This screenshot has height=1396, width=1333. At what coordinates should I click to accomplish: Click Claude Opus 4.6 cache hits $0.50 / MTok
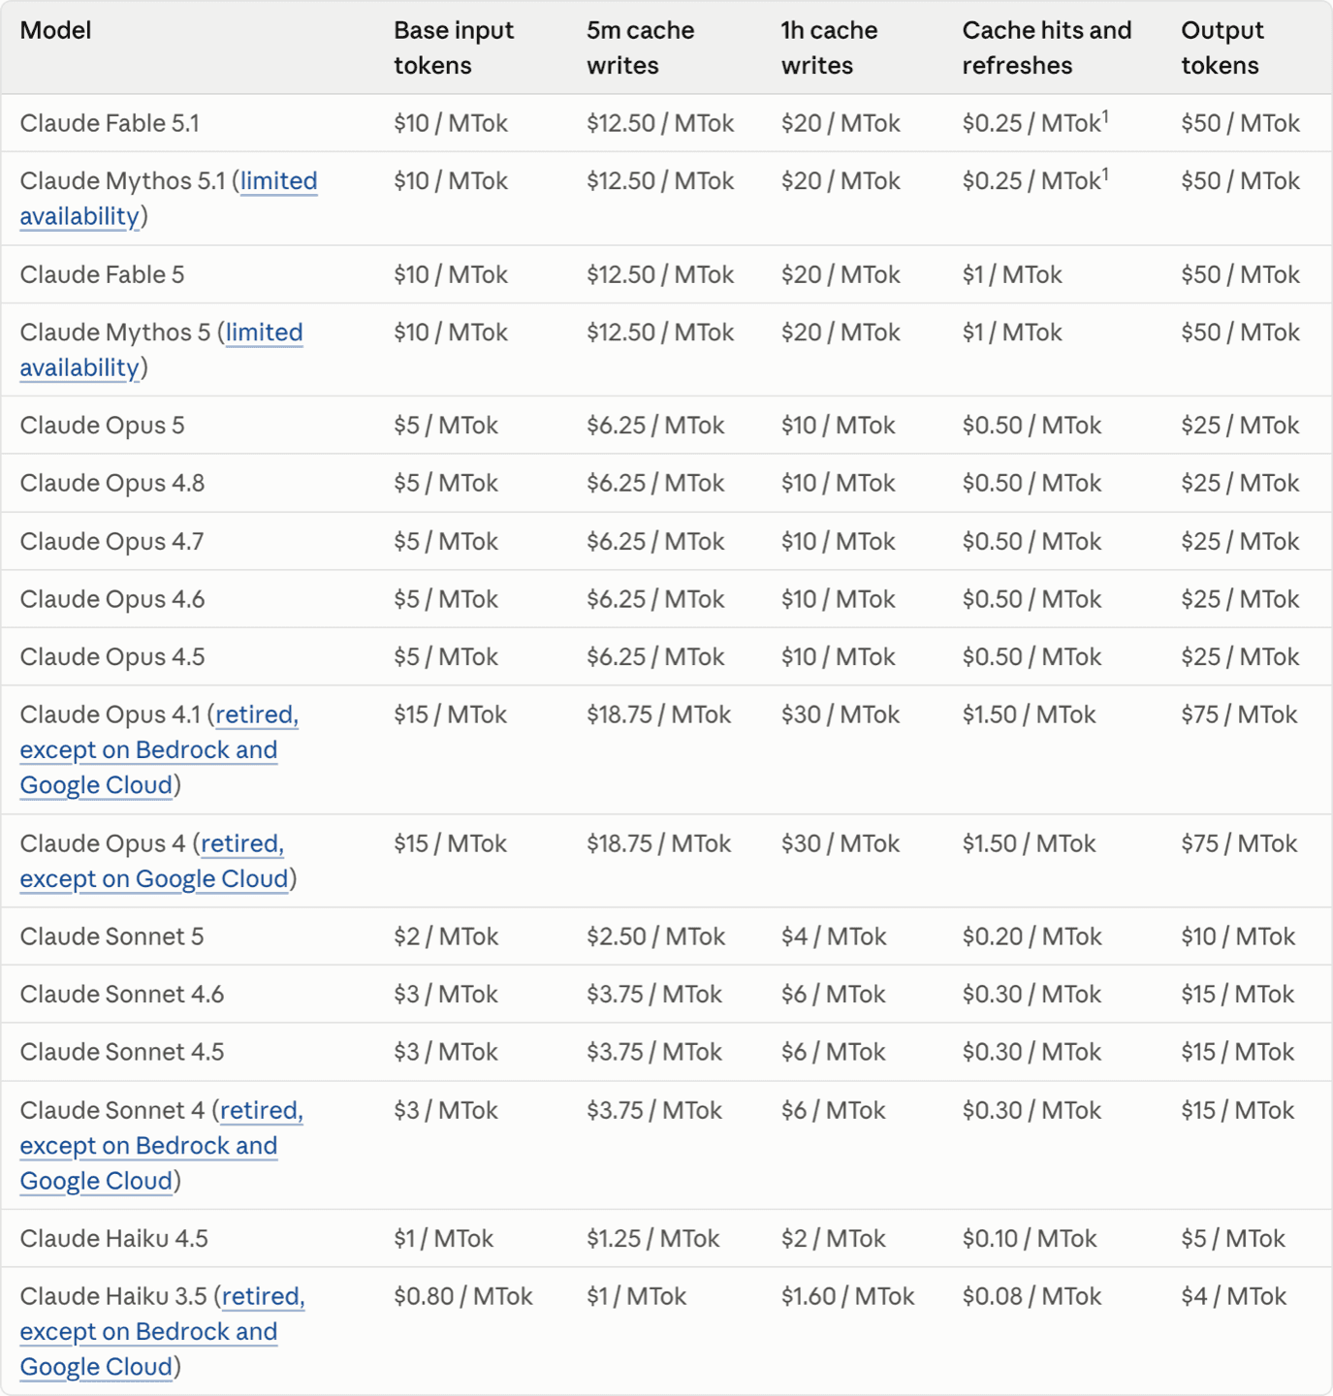pyautogui.click(x=1031, y=599)
